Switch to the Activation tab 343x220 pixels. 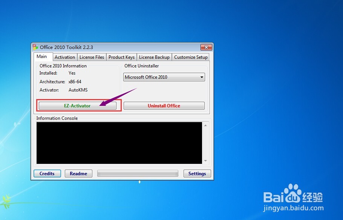pos(65,57)
